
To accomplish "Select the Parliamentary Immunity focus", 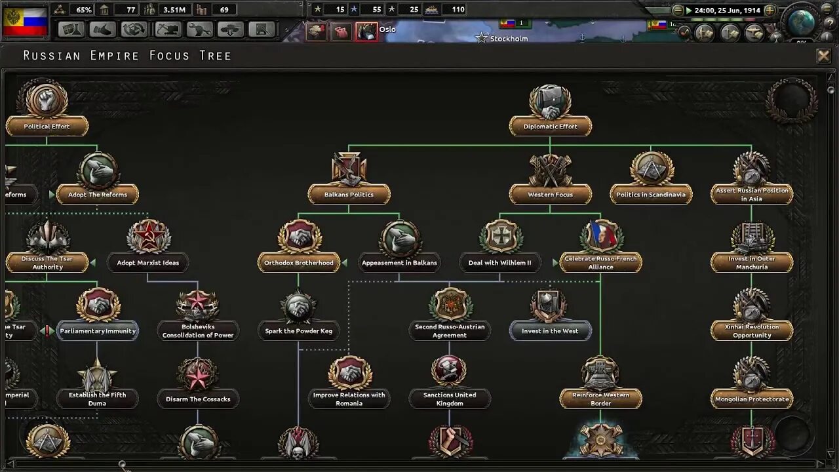I will click(x=98, y=315).
